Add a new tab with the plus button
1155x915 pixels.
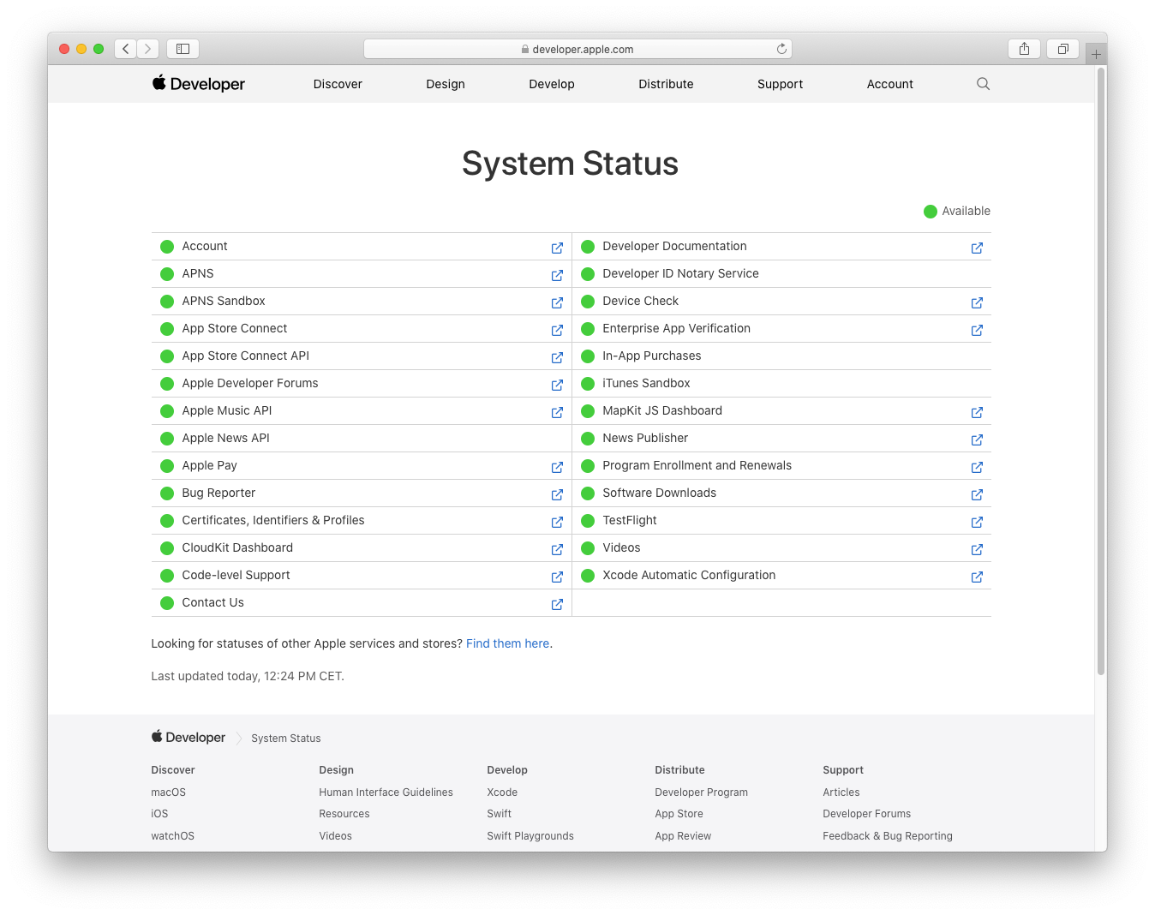(1096, 54)
